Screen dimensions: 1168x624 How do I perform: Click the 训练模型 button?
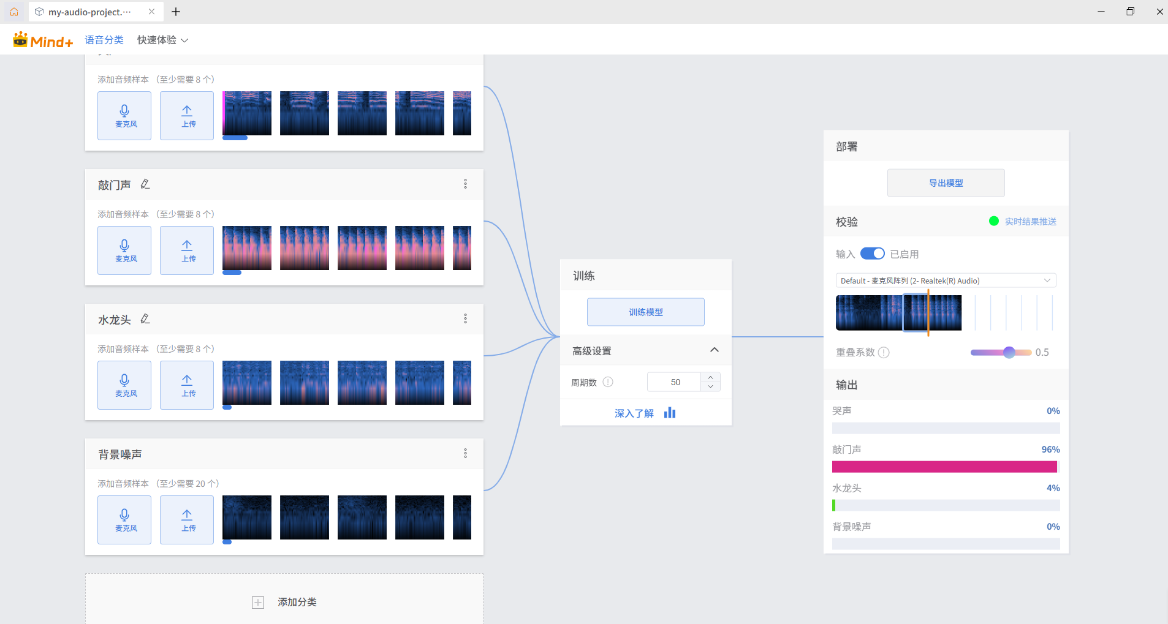click(x=645, y=312)
